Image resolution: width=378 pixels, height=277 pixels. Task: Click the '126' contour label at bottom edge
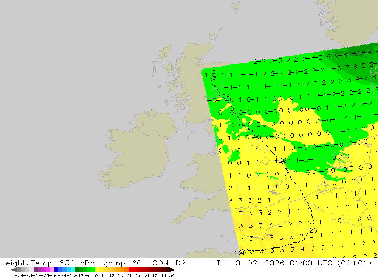(240, 253)
